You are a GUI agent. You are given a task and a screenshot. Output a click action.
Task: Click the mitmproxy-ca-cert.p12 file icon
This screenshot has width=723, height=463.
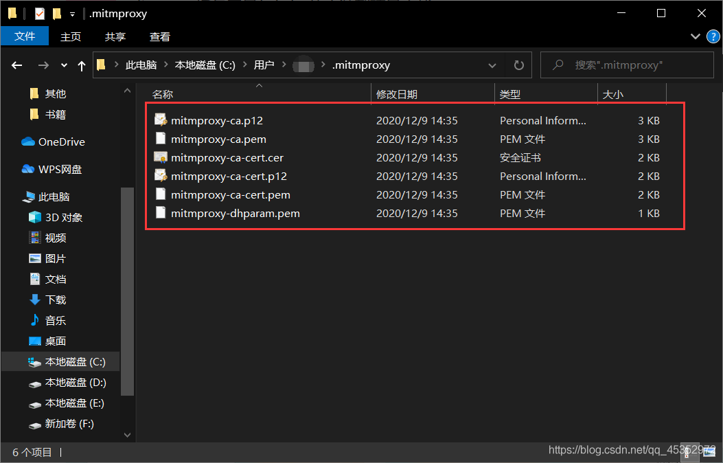[x=161, y=176]
